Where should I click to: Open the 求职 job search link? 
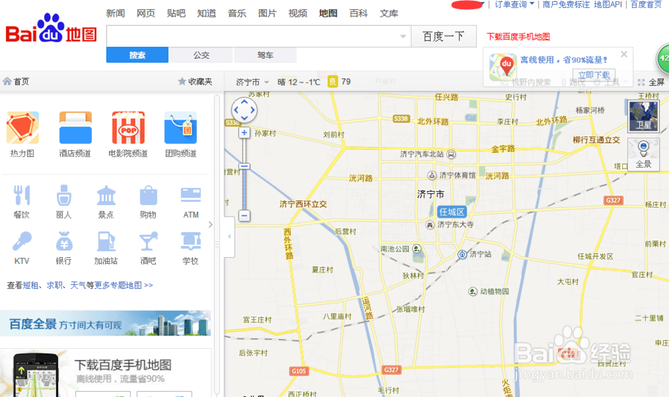[54, 285]
